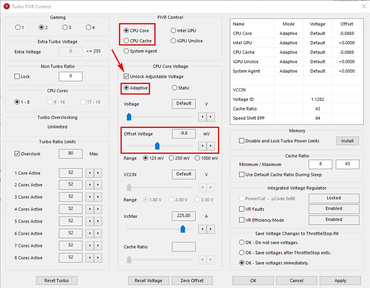This screenshot has width=370, height=288.
Task: Select the CPU Cache row in the voltage table
Action: [x=297, y=52]
